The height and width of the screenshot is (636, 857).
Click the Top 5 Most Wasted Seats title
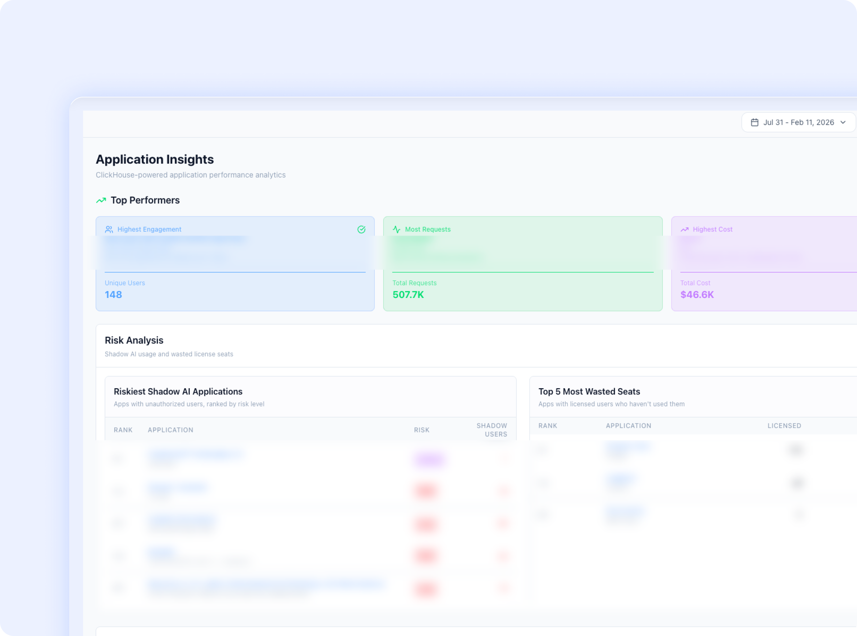589,392
